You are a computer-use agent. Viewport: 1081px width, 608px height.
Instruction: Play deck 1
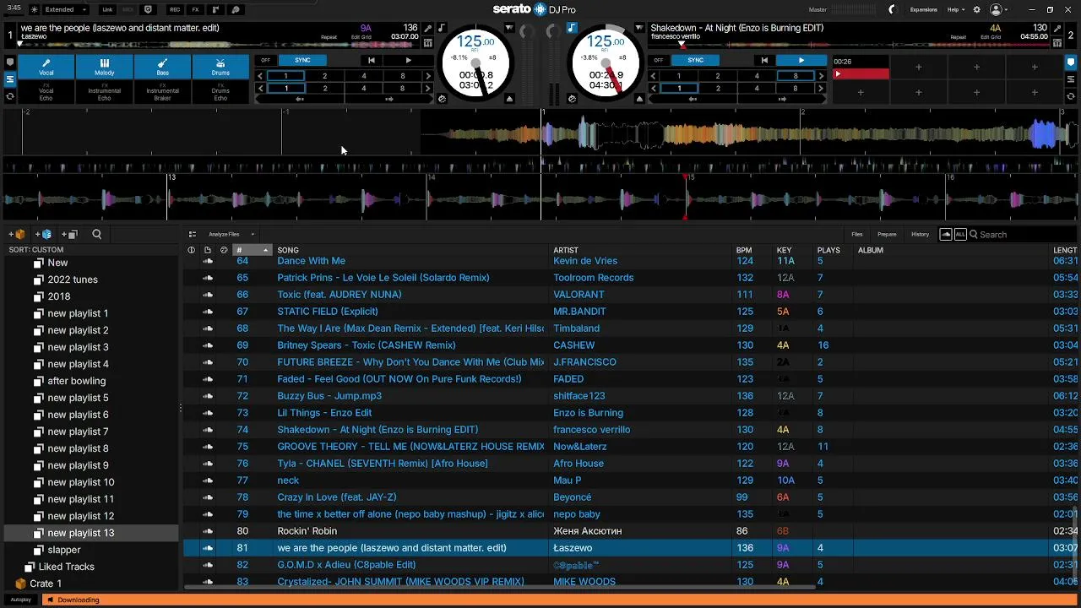coord(408,60)
